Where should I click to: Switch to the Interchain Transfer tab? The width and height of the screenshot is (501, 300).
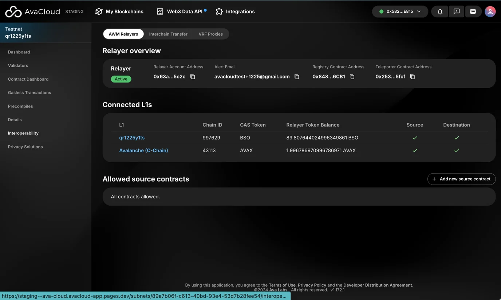pyautogui.click(x=168, y=34)
